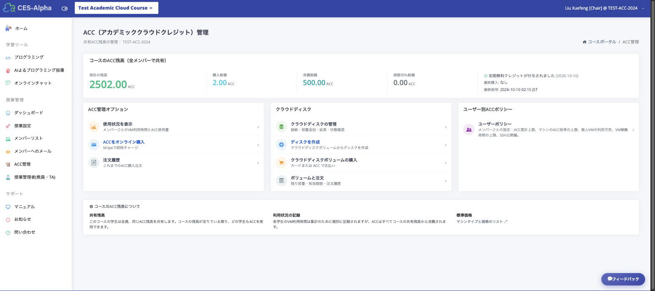655x291 pixels.
Task: Open the Liu Xuefeng user account dropdown
Action: point(604,8)
